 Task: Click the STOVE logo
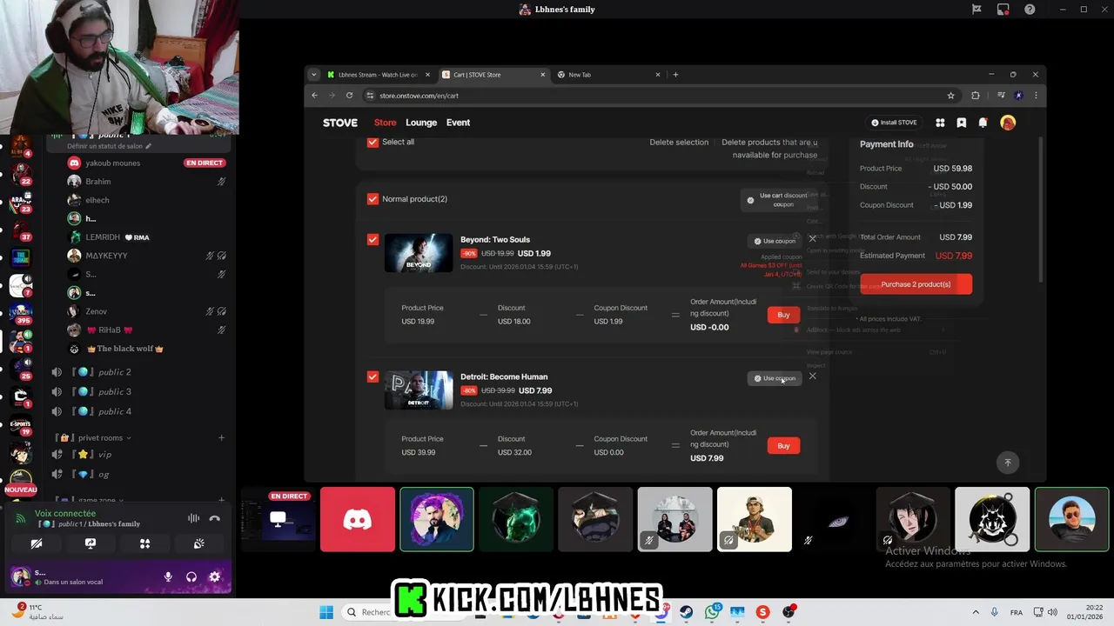(x=340, y=123)
